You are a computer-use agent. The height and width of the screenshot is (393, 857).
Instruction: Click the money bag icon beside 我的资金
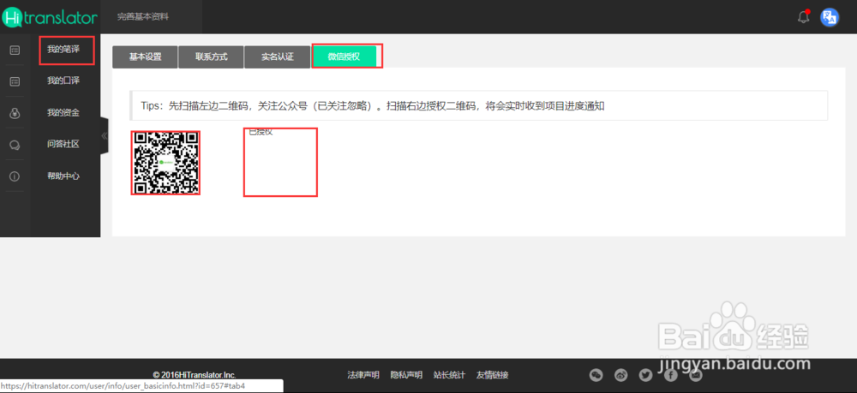pyautogui.click(x=15, y=113)
